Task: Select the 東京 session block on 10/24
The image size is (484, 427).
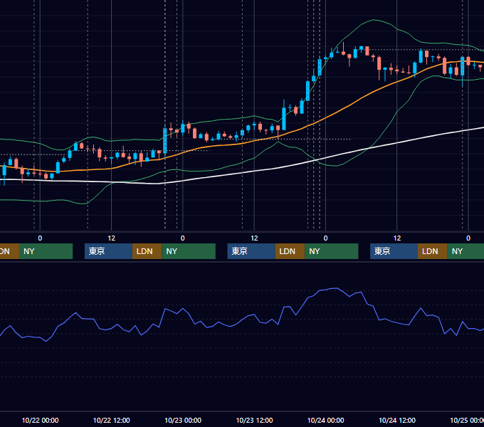Action: pos(394,251)
